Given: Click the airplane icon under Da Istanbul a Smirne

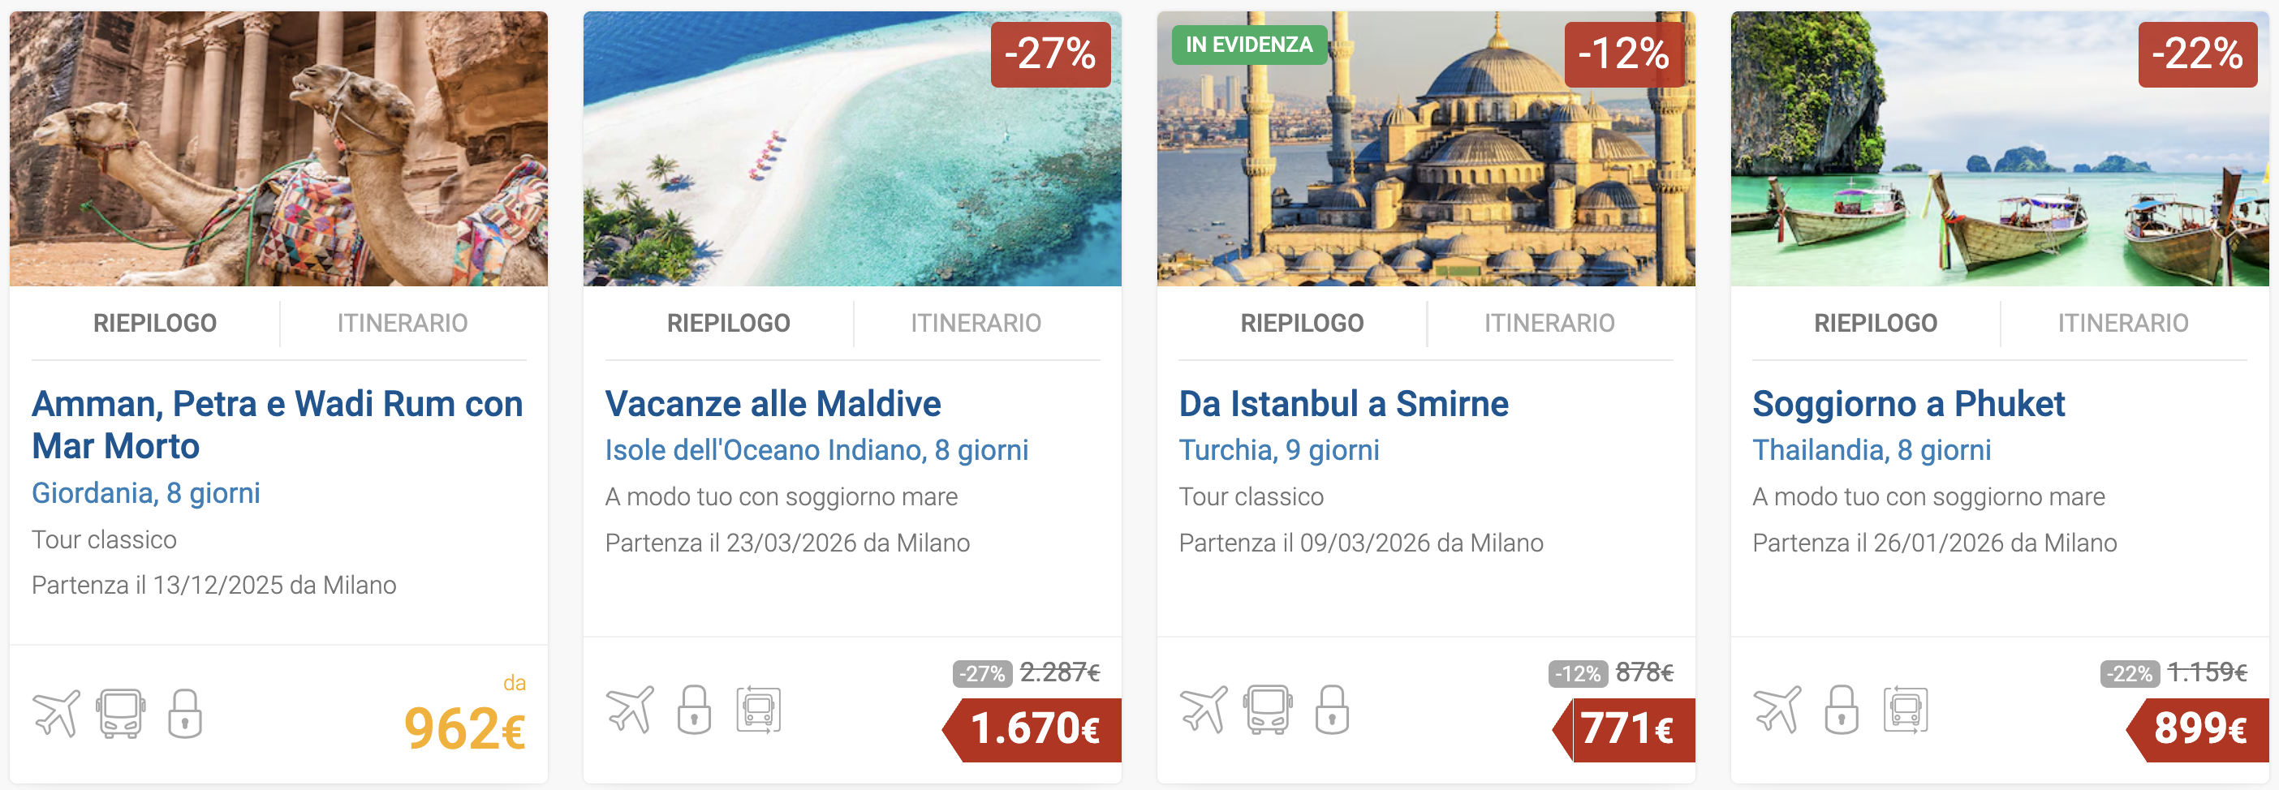Looking at the screenshot, I should tap(1201, 711).
